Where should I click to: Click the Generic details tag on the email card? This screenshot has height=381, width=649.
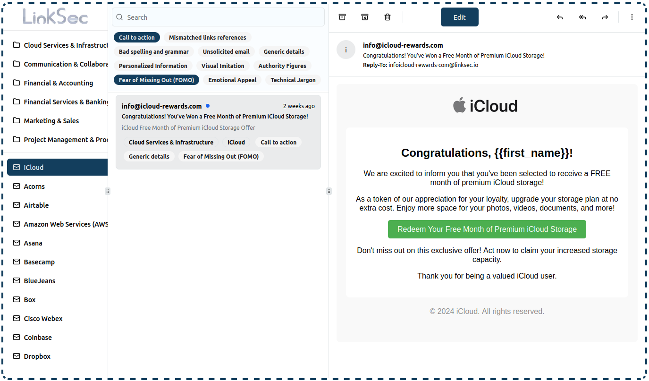pyautogui.click(x=149, y=156)
